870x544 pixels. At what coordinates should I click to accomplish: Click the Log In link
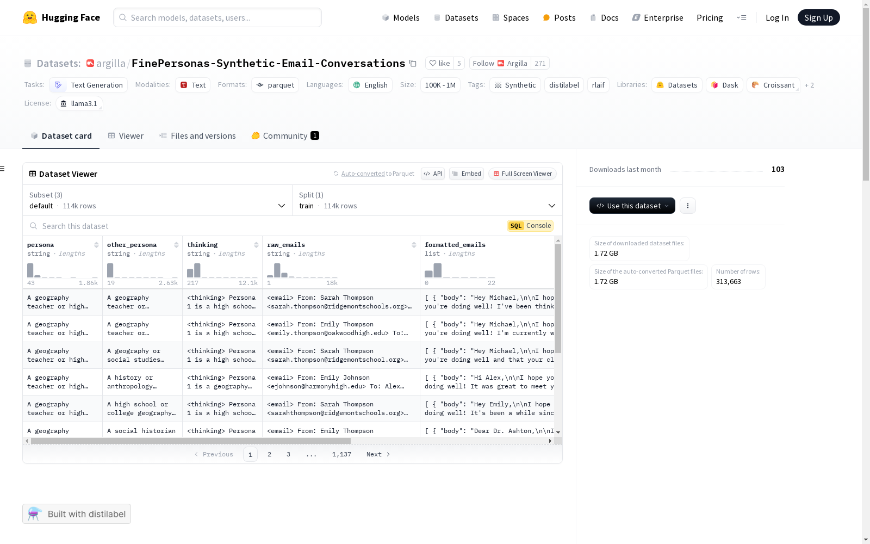click(777, 17)
